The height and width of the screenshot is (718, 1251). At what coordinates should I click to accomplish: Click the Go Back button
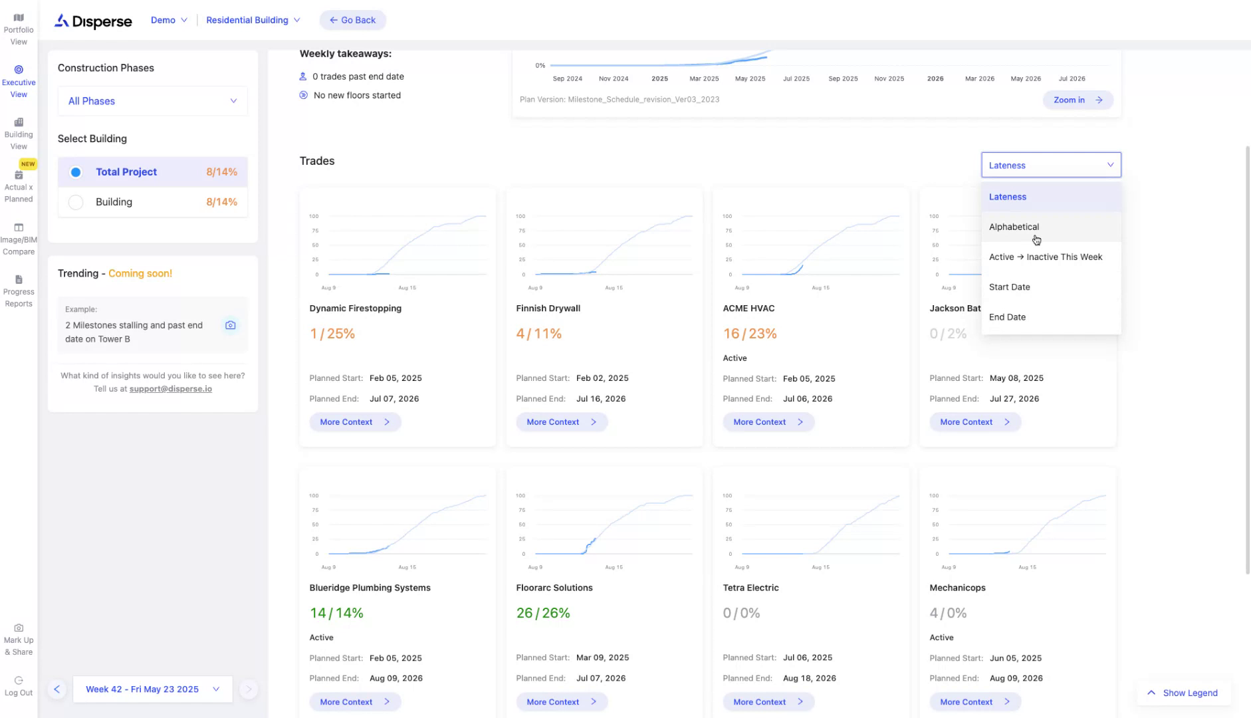point(352,20)
